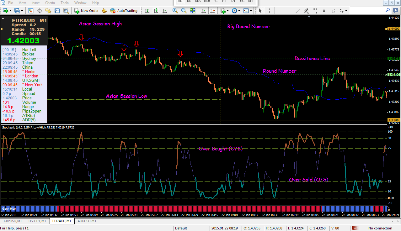Open the Navigator folder-star icon
Screen dimensions: 401x231
[48, 11]
